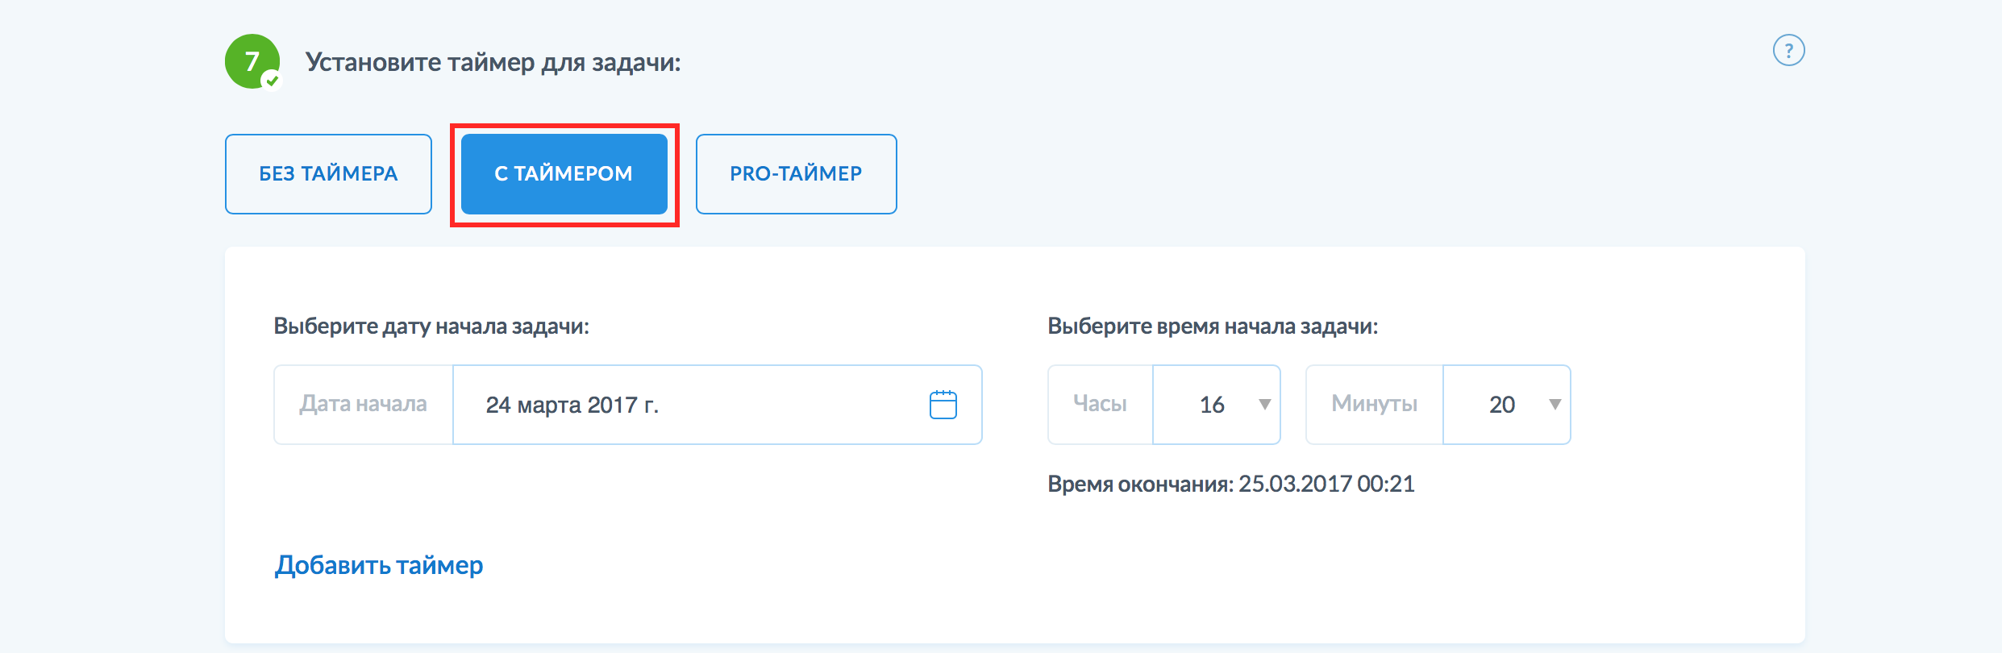Click the Дата начала label
The image size is (2002, 653).
pos(364,405)
